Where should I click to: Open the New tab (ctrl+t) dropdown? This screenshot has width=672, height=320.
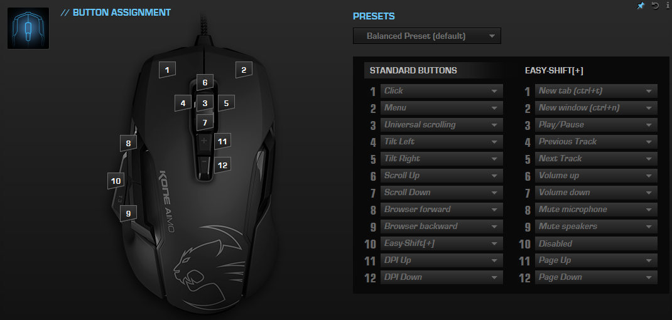(596, 91)
